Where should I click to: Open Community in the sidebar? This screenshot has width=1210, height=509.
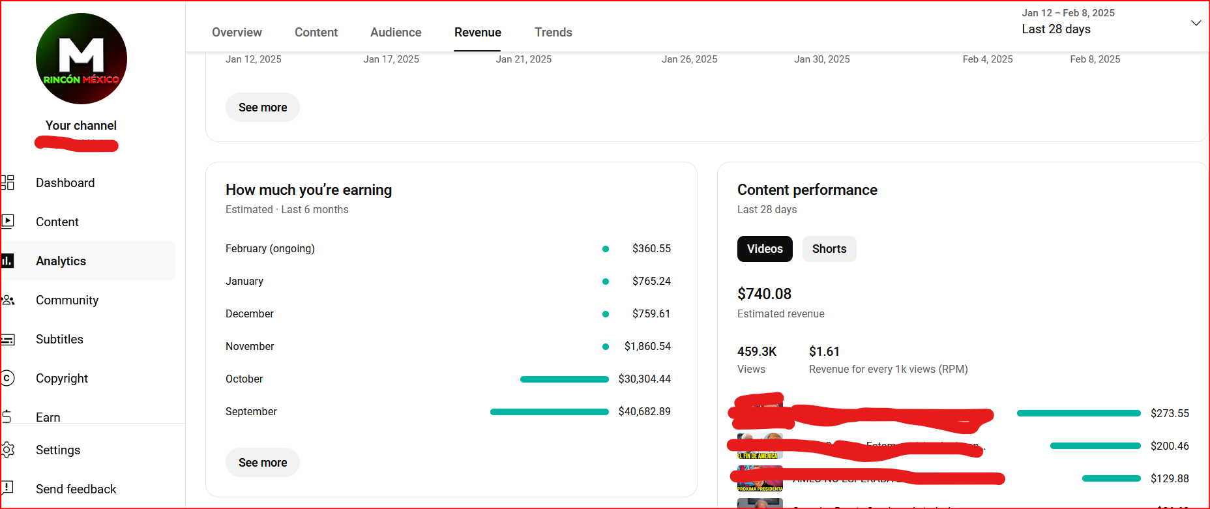coord(67,300)
